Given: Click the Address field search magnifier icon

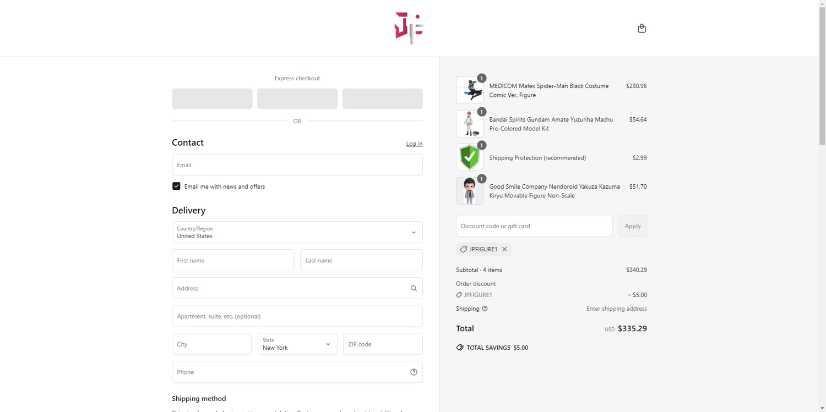Looking at the screenshot, I should tap(414, 288).
